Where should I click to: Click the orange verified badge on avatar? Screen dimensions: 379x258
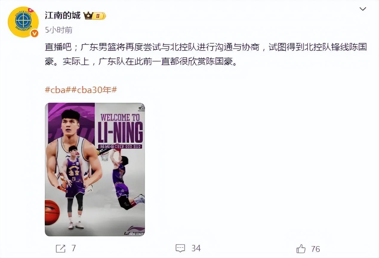point(34,33)
